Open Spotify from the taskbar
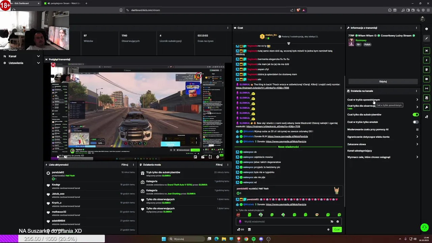432x243 pixels. click(253, 239)
